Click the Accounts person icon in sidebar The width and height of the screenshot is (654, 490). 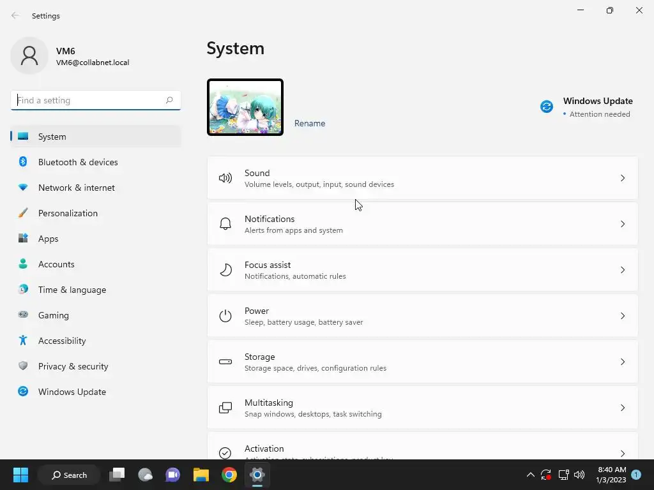click(23, 264)
